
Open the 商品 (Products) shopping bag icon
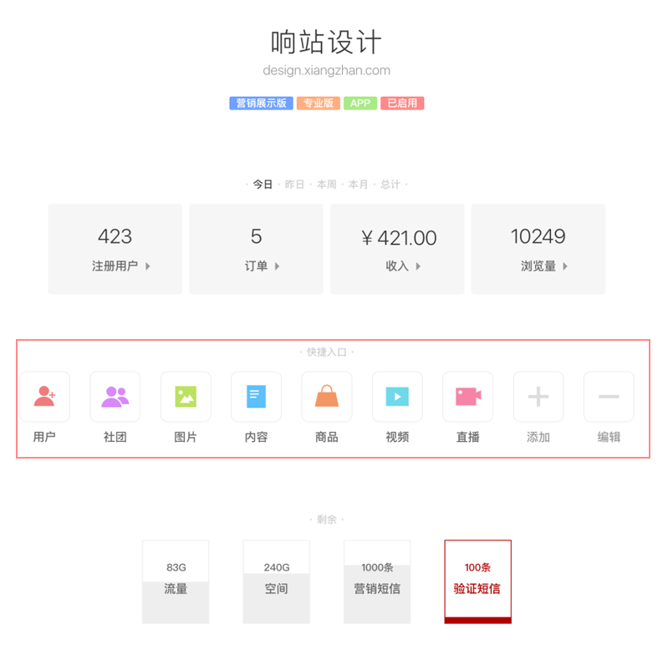(327, 397)
